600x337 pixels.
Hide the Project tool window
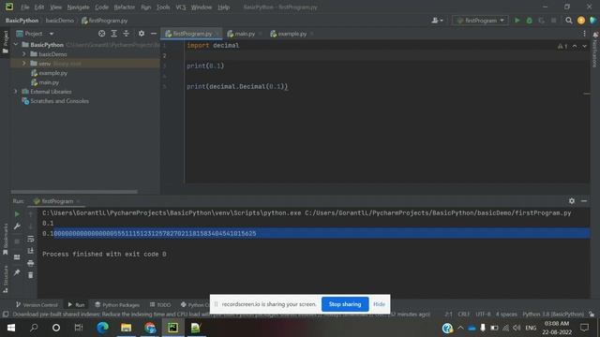tap(154, 34)
